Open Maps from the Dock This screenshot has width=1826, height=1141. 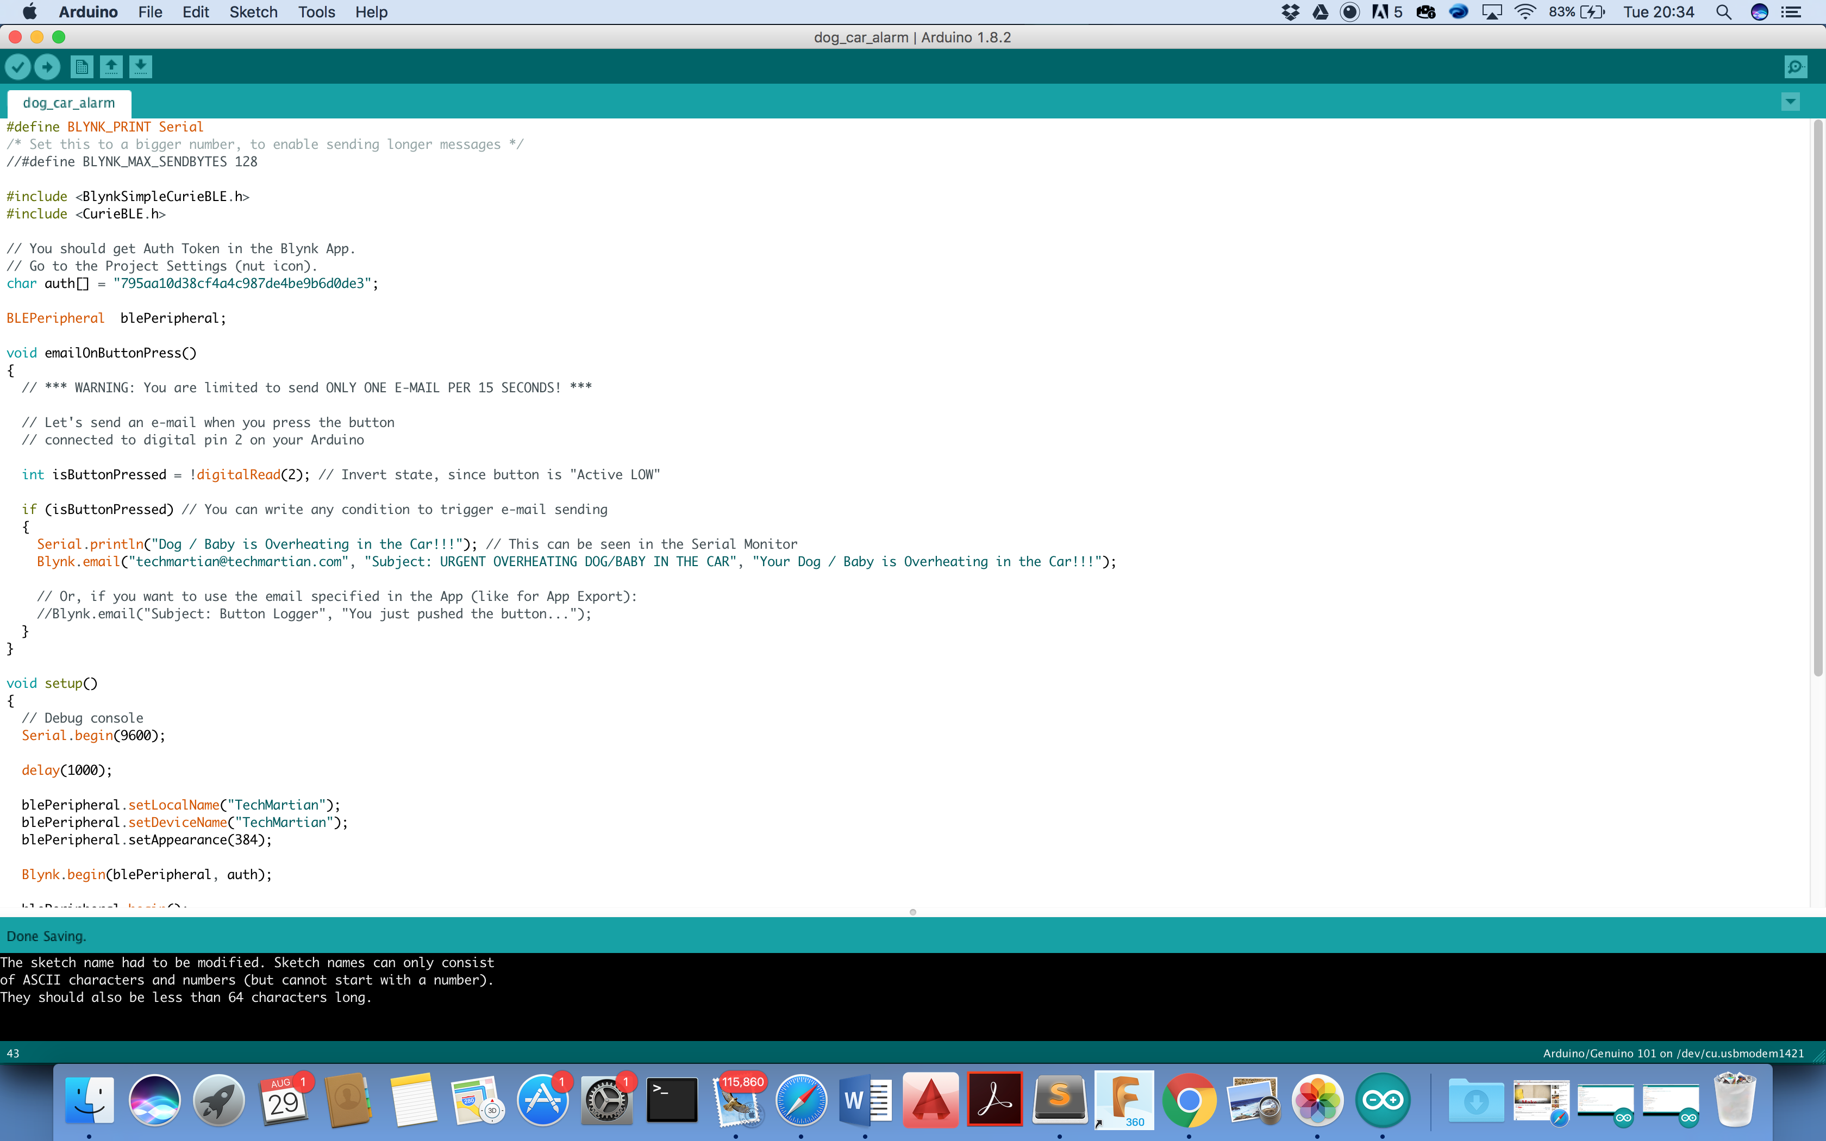tap(478, 1100)
